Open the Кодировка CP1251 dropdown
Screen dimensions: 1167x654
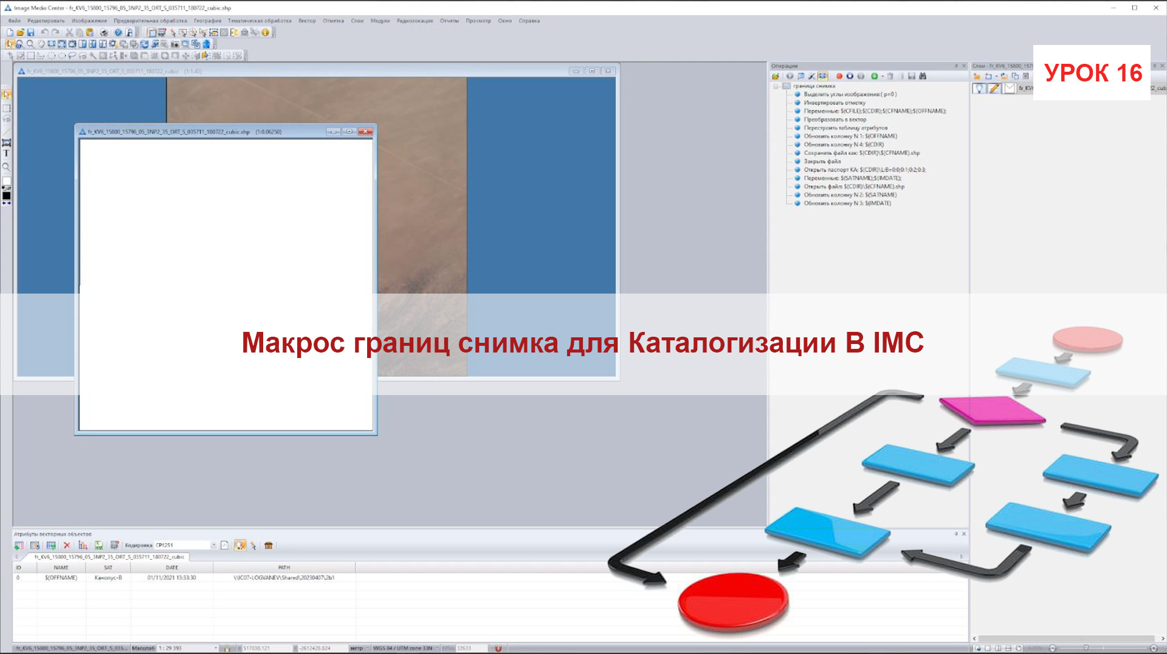coord(213,545)
